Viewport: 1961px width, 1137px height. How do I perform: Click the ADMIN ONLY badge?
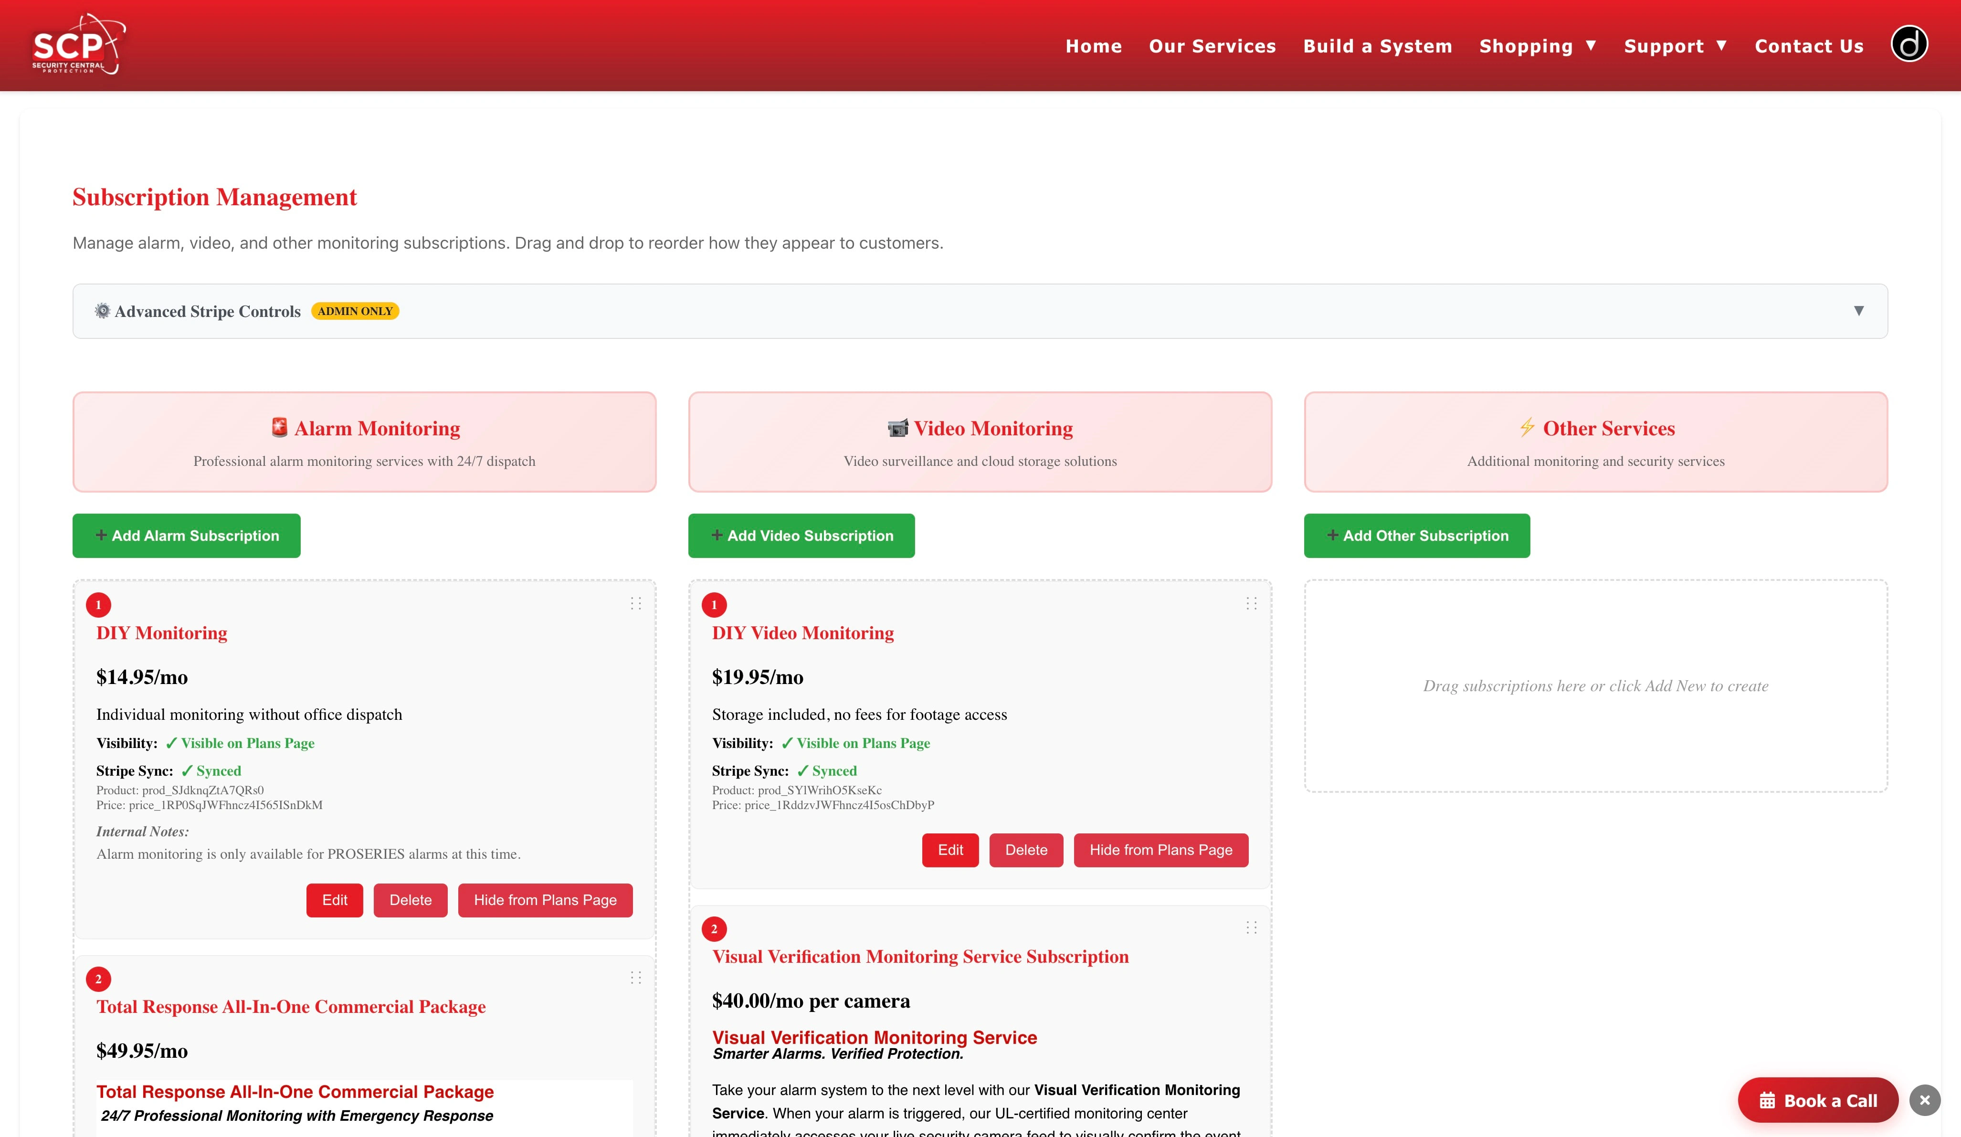pyautogui.click(x=355, y=311)
